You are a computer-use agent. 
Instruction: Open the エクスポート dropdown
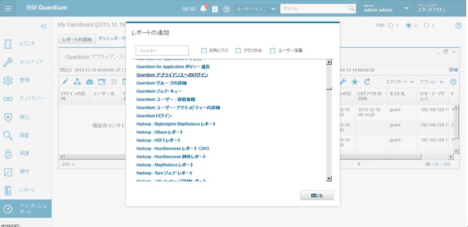(399, 81)
